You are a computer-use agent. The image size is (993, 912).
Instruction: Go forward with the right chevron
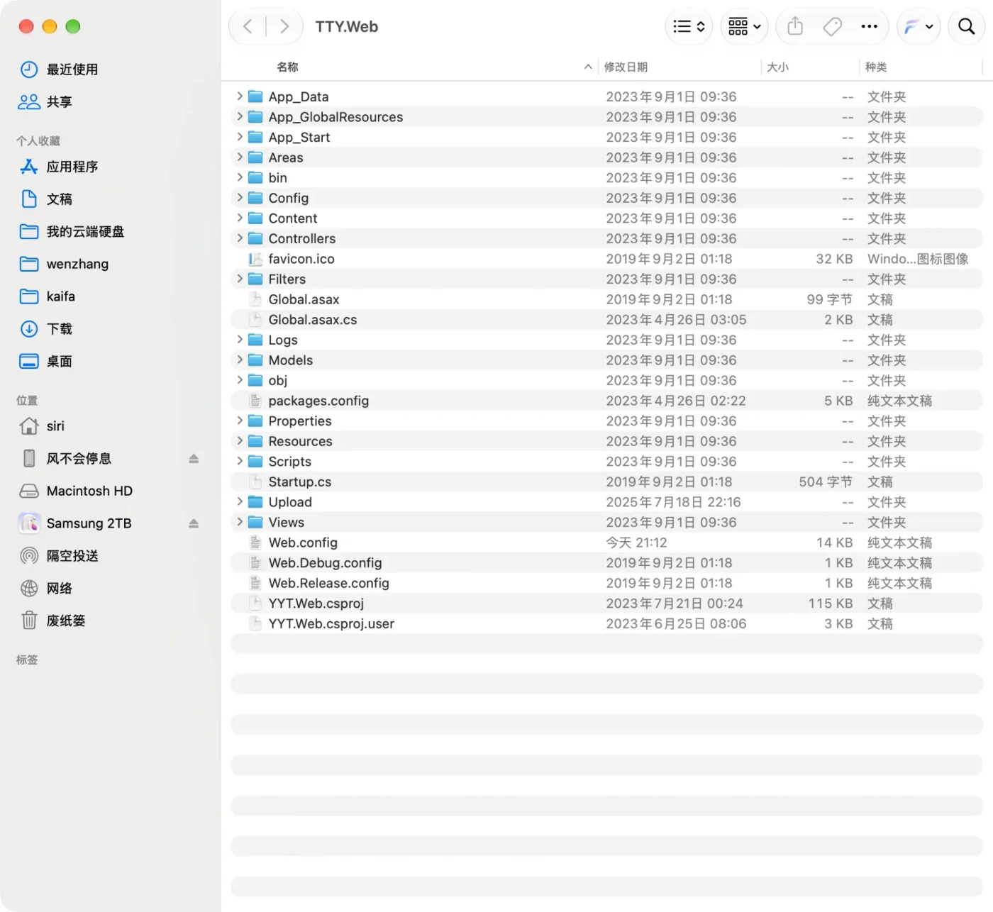pyautogui.click(x=284, y=27)
